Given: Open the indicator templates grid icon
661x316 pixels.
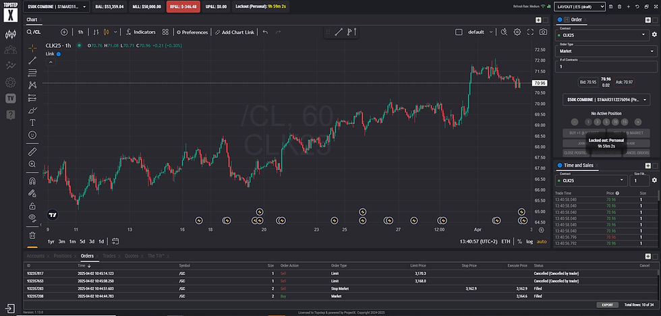Looking at the screenshot, I should [x=166, y=32].
